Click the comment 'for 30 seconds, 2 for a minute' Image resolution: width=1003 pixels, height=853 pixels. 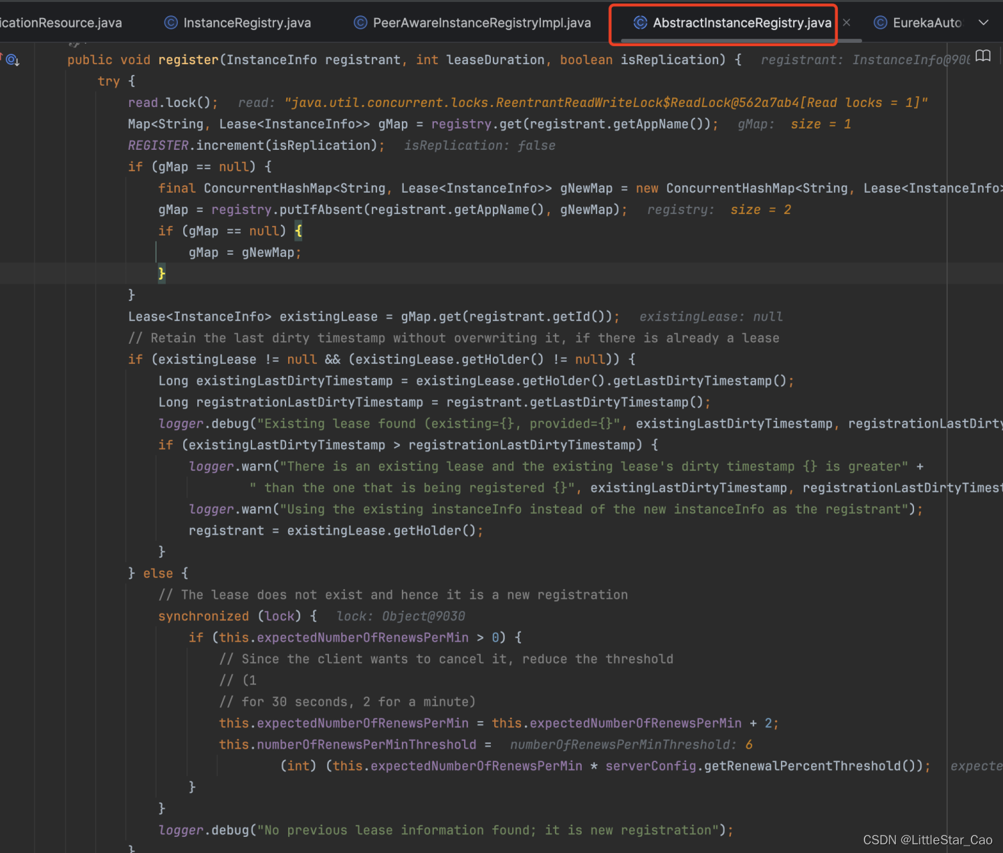point(347,702)
